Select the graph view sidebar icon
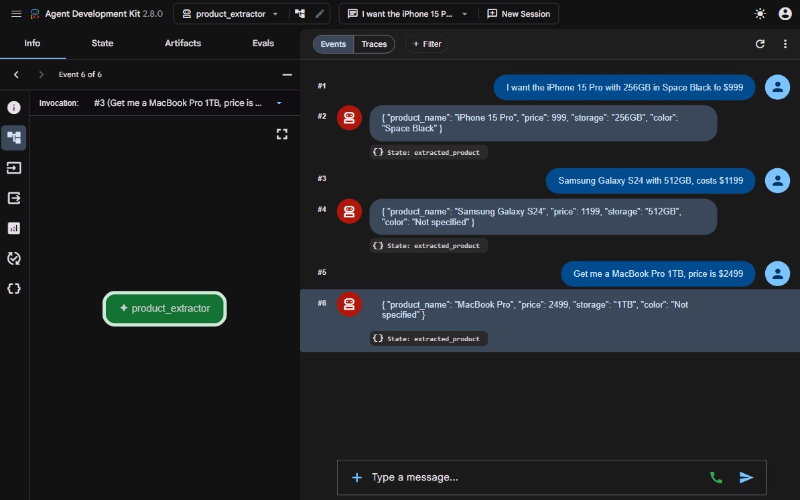Image resolution: width=800 pixels, height=500 pixels. tap(14, 137)
